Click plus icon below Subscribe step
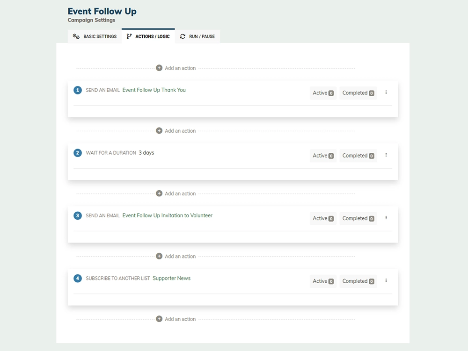 pyautogui.click(x=159, y=319)
